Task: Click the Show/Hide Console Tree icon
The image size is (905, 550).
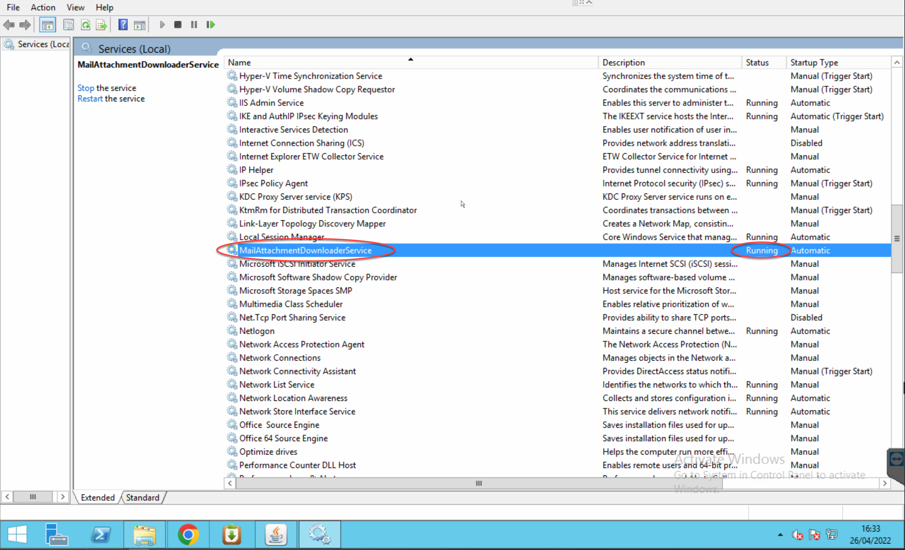Action: pos(47,25)
